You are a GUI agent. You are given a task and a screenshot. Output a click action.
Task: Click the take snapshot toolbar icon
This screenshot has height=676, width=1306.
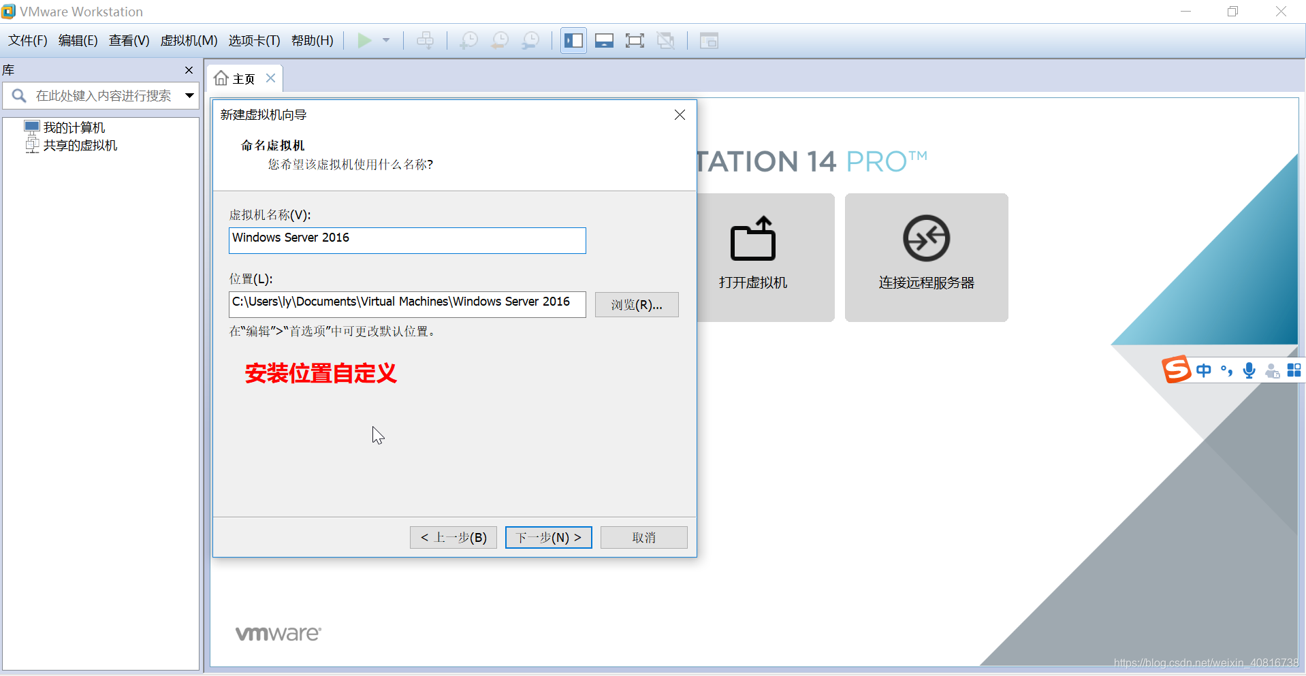[468, 41]
